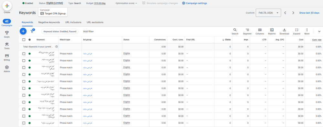Click the status dot column header
323x127 pixels.
pyautogui.click(x=29, y=40)
